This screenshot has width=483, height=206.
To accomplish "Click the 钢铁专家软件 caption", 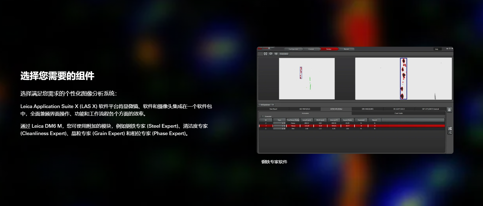I will point(274,162).
